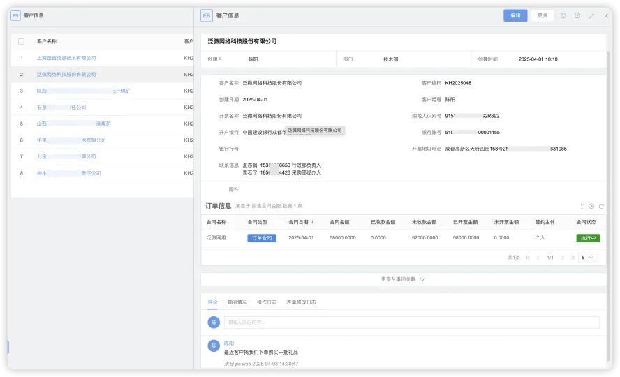
Task: Open list row 3 customer starting with 陕西
Action: pyautogui.click(x=83, y=91)
